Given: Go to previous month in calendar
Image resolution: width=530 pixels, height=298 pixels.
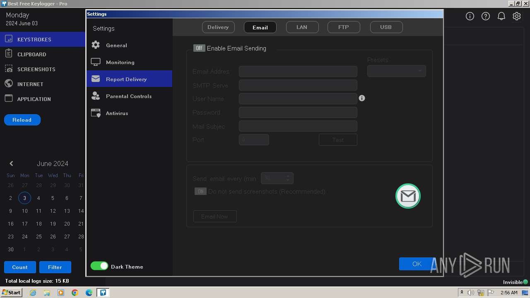Looking at the screenshot, I should pos(11,163).
